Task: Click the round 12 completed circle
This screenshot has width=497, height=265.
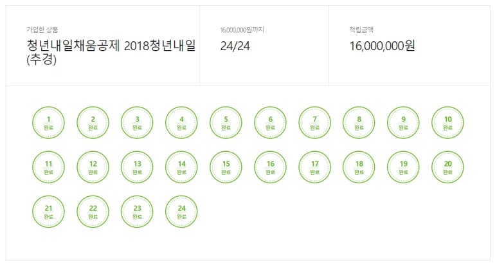Action: (93, 167)
